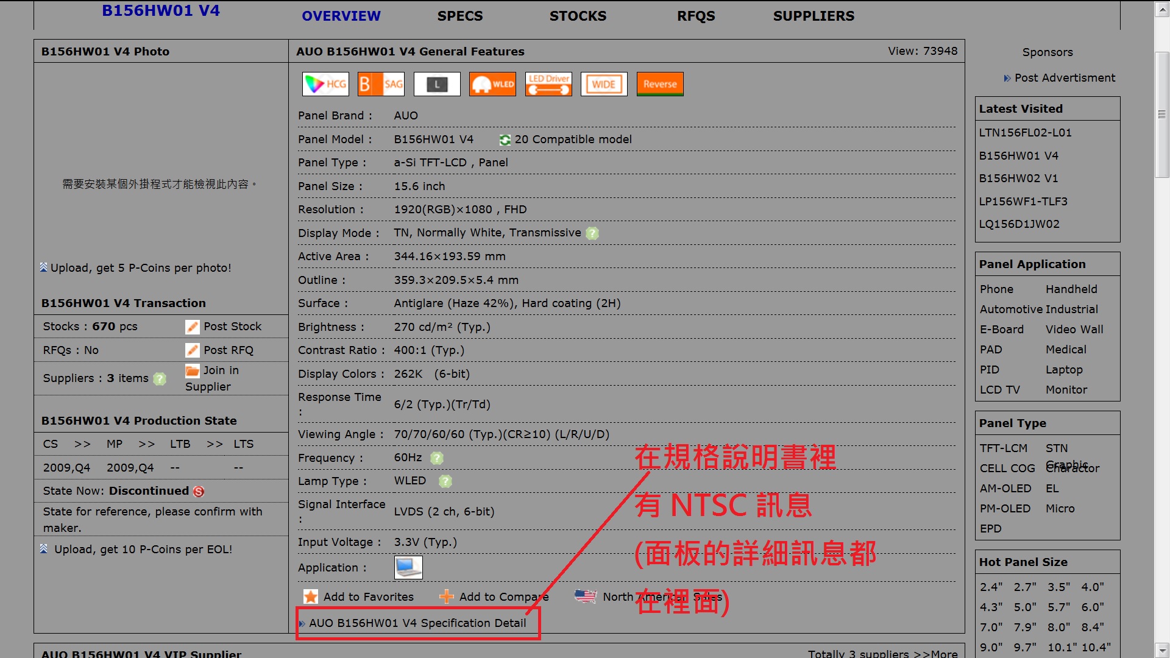Click the Post Advertisment link
This screenshot has height=658, width=1170.
[1065, 78]
